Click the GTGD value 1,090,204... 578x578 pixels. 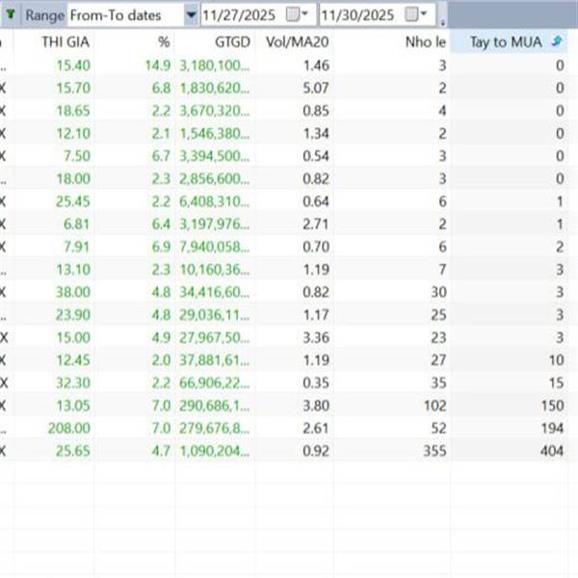pyautogui.click(x=215, y=451)
